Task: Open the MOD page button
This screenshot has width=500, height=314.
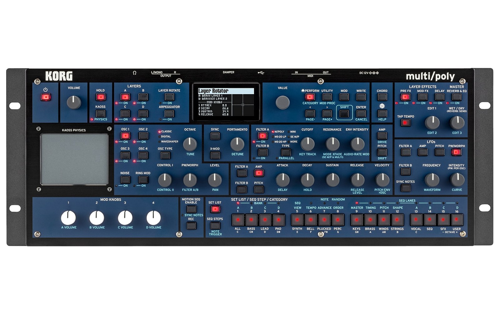Action: click(x=344, y=97)
